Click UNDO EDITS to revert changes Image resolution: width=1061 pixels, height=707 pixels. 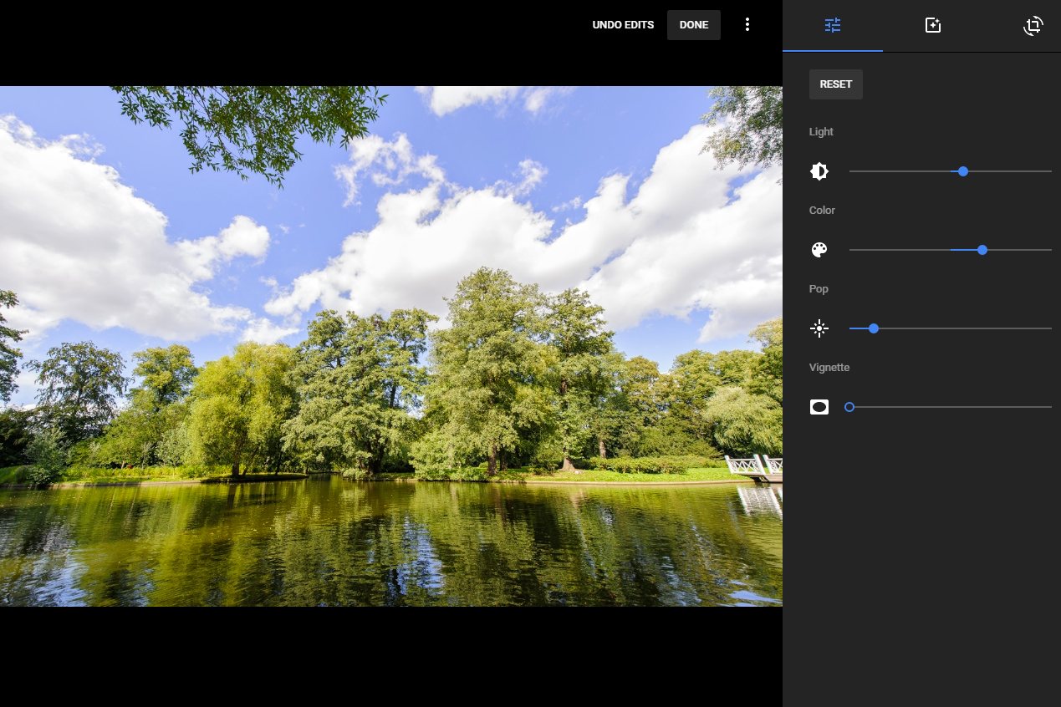pyautogui.click(x=623, y=24)
